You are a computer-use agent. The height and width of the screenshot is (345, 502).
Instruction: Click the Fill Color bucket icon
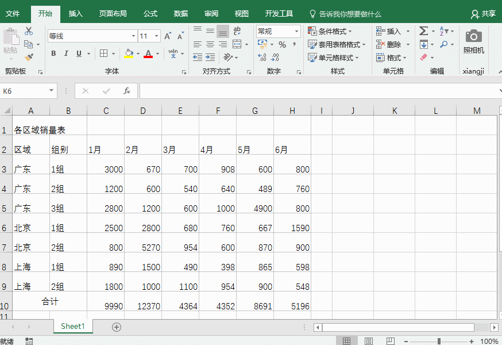(x=128, y=53)
